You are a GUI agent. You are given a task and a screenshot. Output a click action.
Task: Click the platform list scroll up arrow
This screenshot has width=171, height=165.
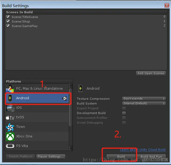coord(70,86)
